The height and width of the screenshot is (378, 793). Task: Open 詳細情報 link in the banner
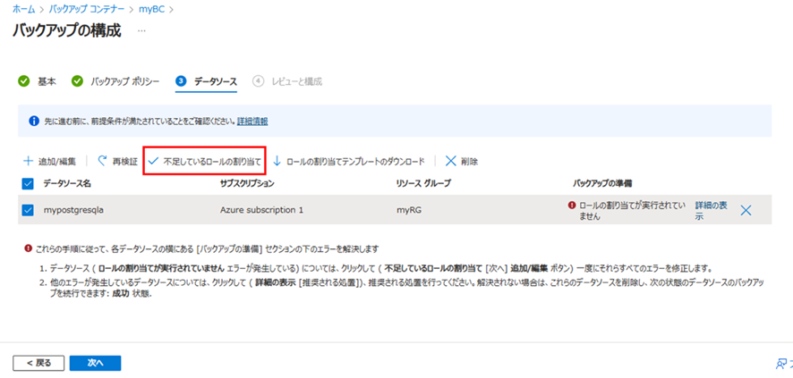[252, 122]
